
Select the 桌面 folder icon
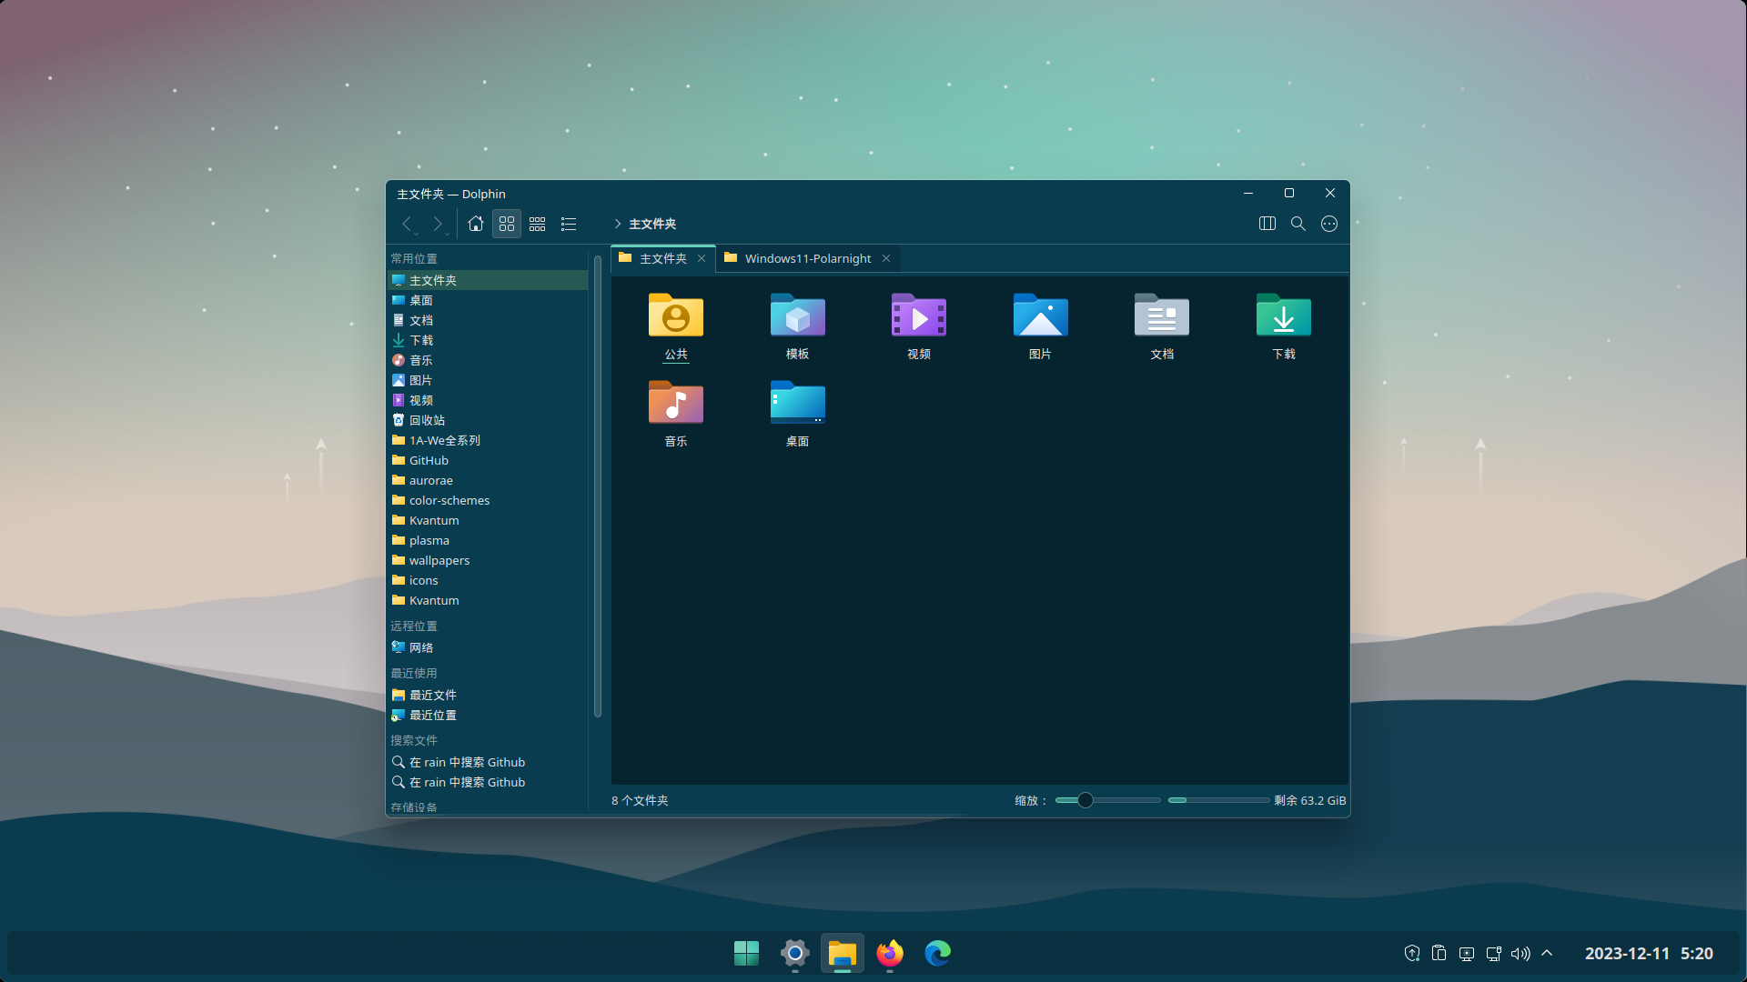798,403
